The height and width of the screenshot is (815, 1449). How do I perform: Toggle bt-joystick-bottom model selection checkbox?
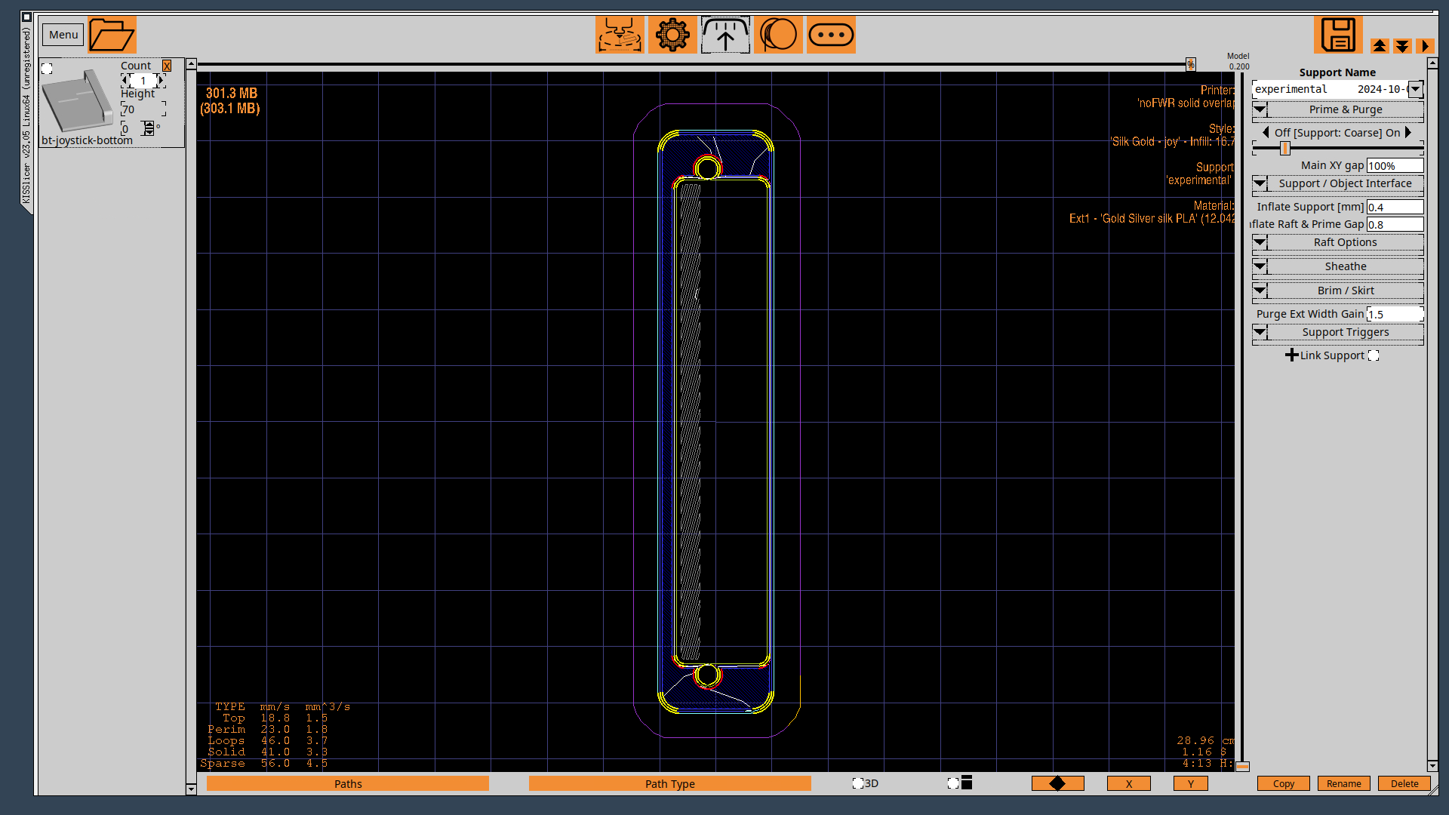[x=47, y=69]
